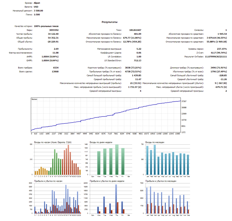Select the ticks count '181261607'
Screen dimensions: 232x221
[135, 30]
